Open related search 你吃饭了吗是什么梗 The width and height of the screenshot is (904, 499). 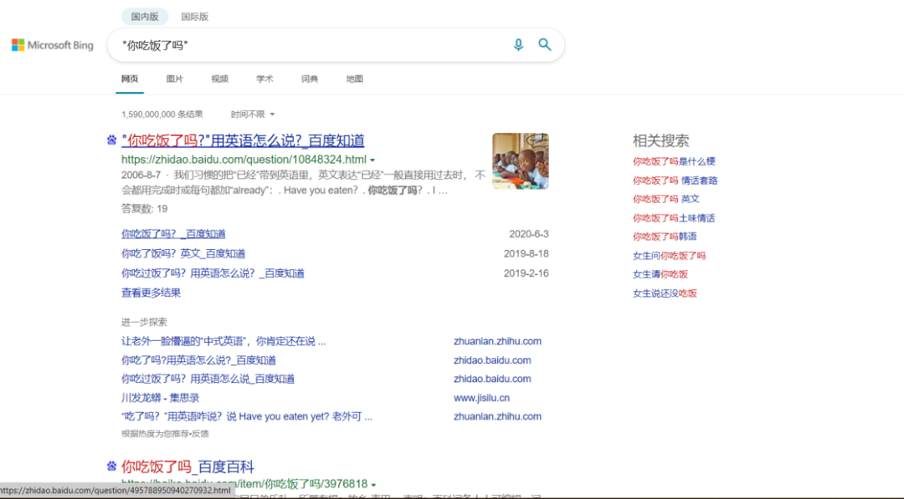[673, 161]
